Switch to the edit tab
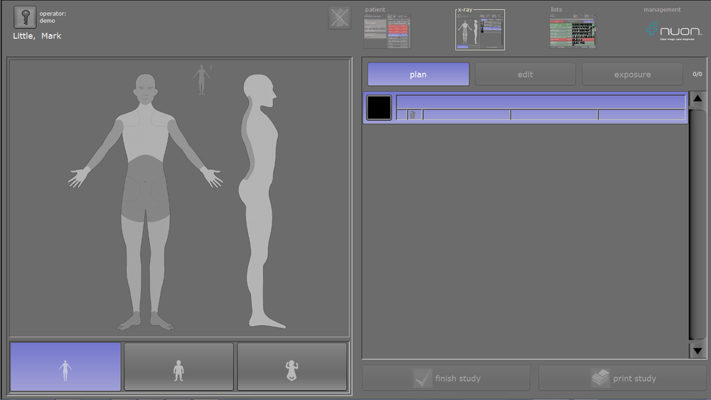Screen dimensions: 711x400 (x=525, y=75)
